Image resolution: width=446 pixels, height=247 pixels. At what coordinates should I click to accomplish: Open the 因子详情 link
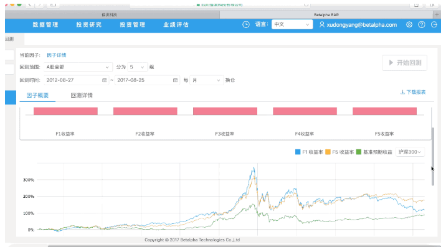[56, 55]
